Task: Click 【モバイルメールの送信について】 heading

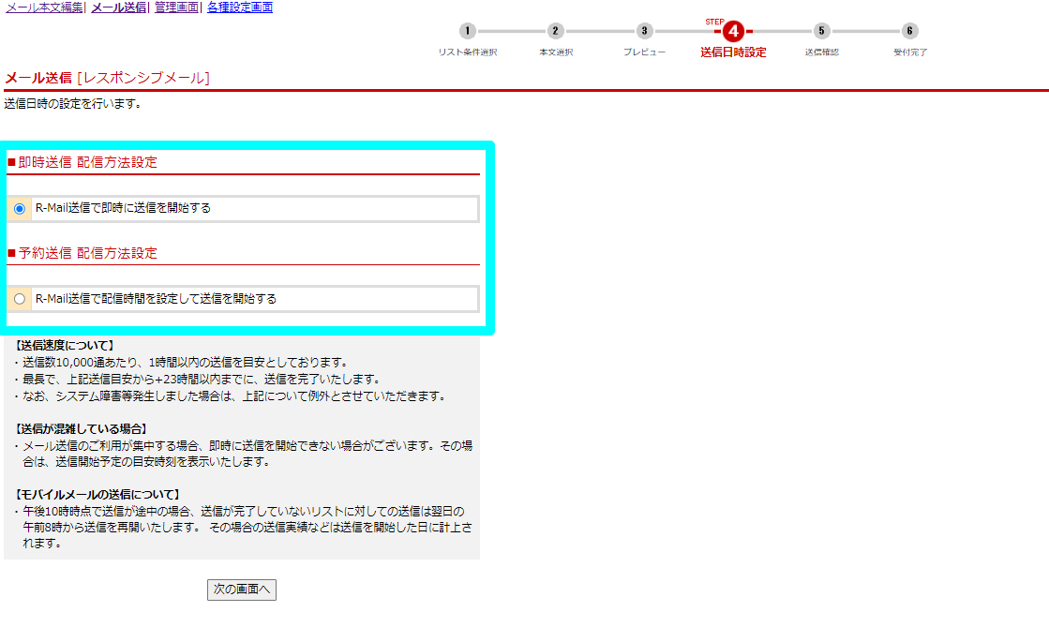Action: coord(97,495)
